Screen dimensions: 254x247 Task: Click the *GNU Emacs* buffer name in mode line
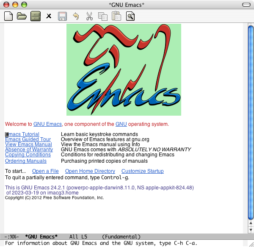tap(41, 237)
